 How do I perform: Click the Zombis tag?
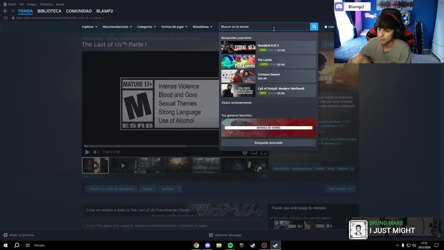319,169
